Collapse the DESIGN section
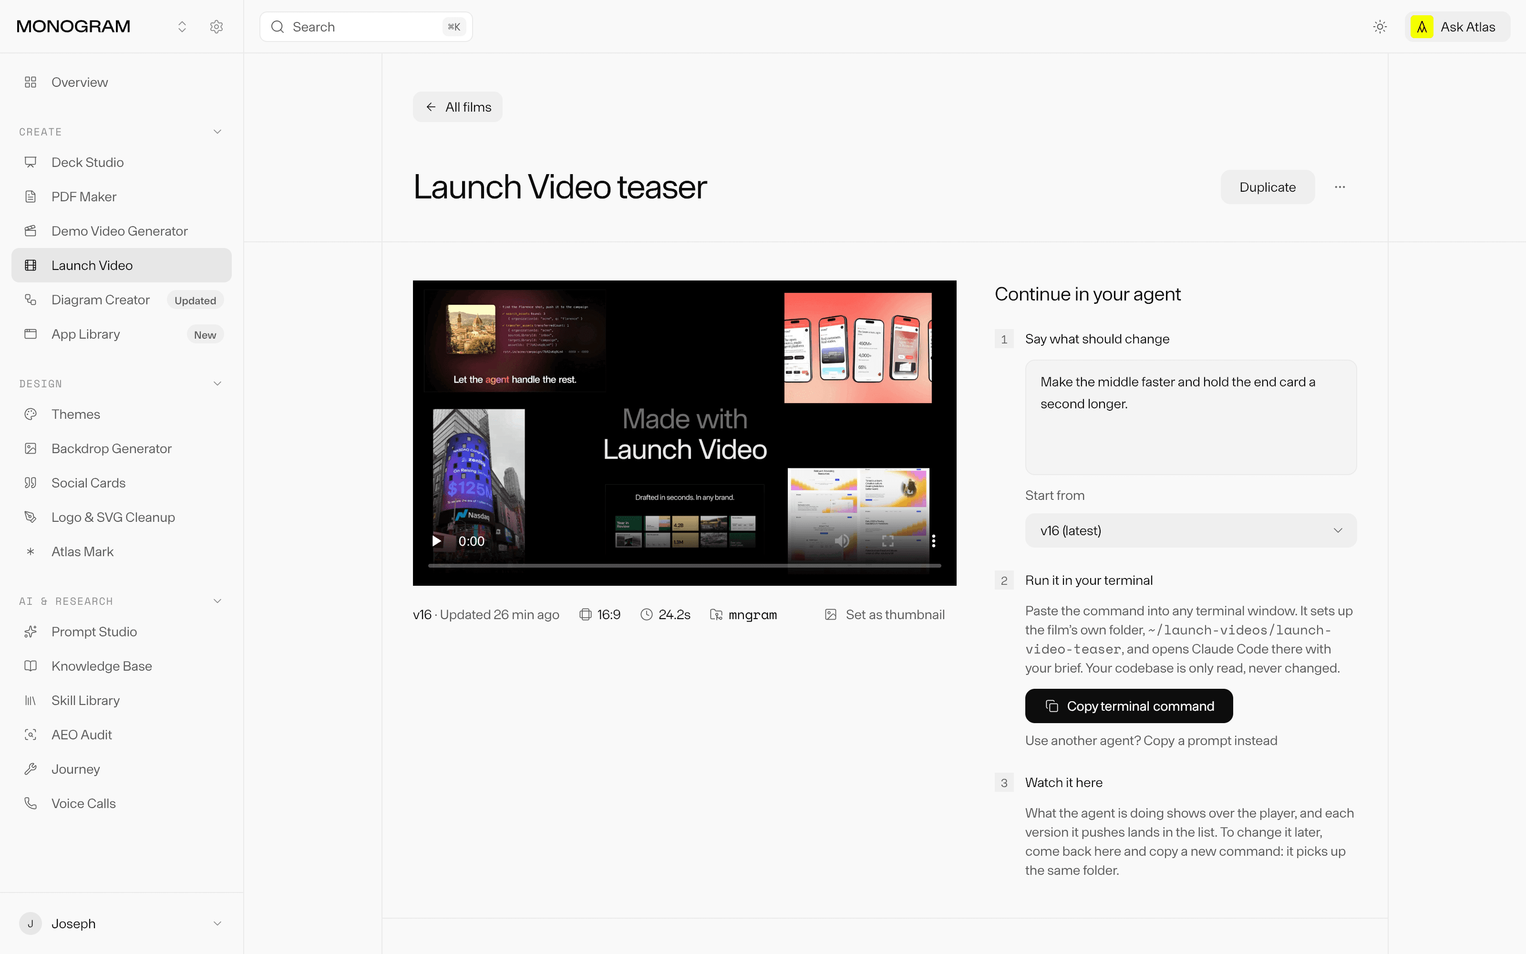Image resolution: width=1526 pixels, height=954 pixels. click(217, 384)
